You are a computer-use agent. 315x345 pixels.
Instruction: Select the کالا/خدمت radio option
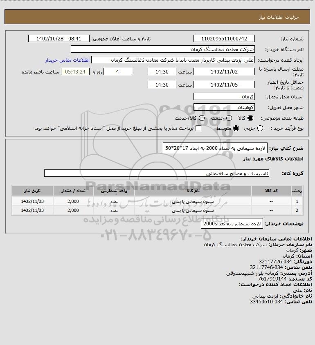pos(201,118)
